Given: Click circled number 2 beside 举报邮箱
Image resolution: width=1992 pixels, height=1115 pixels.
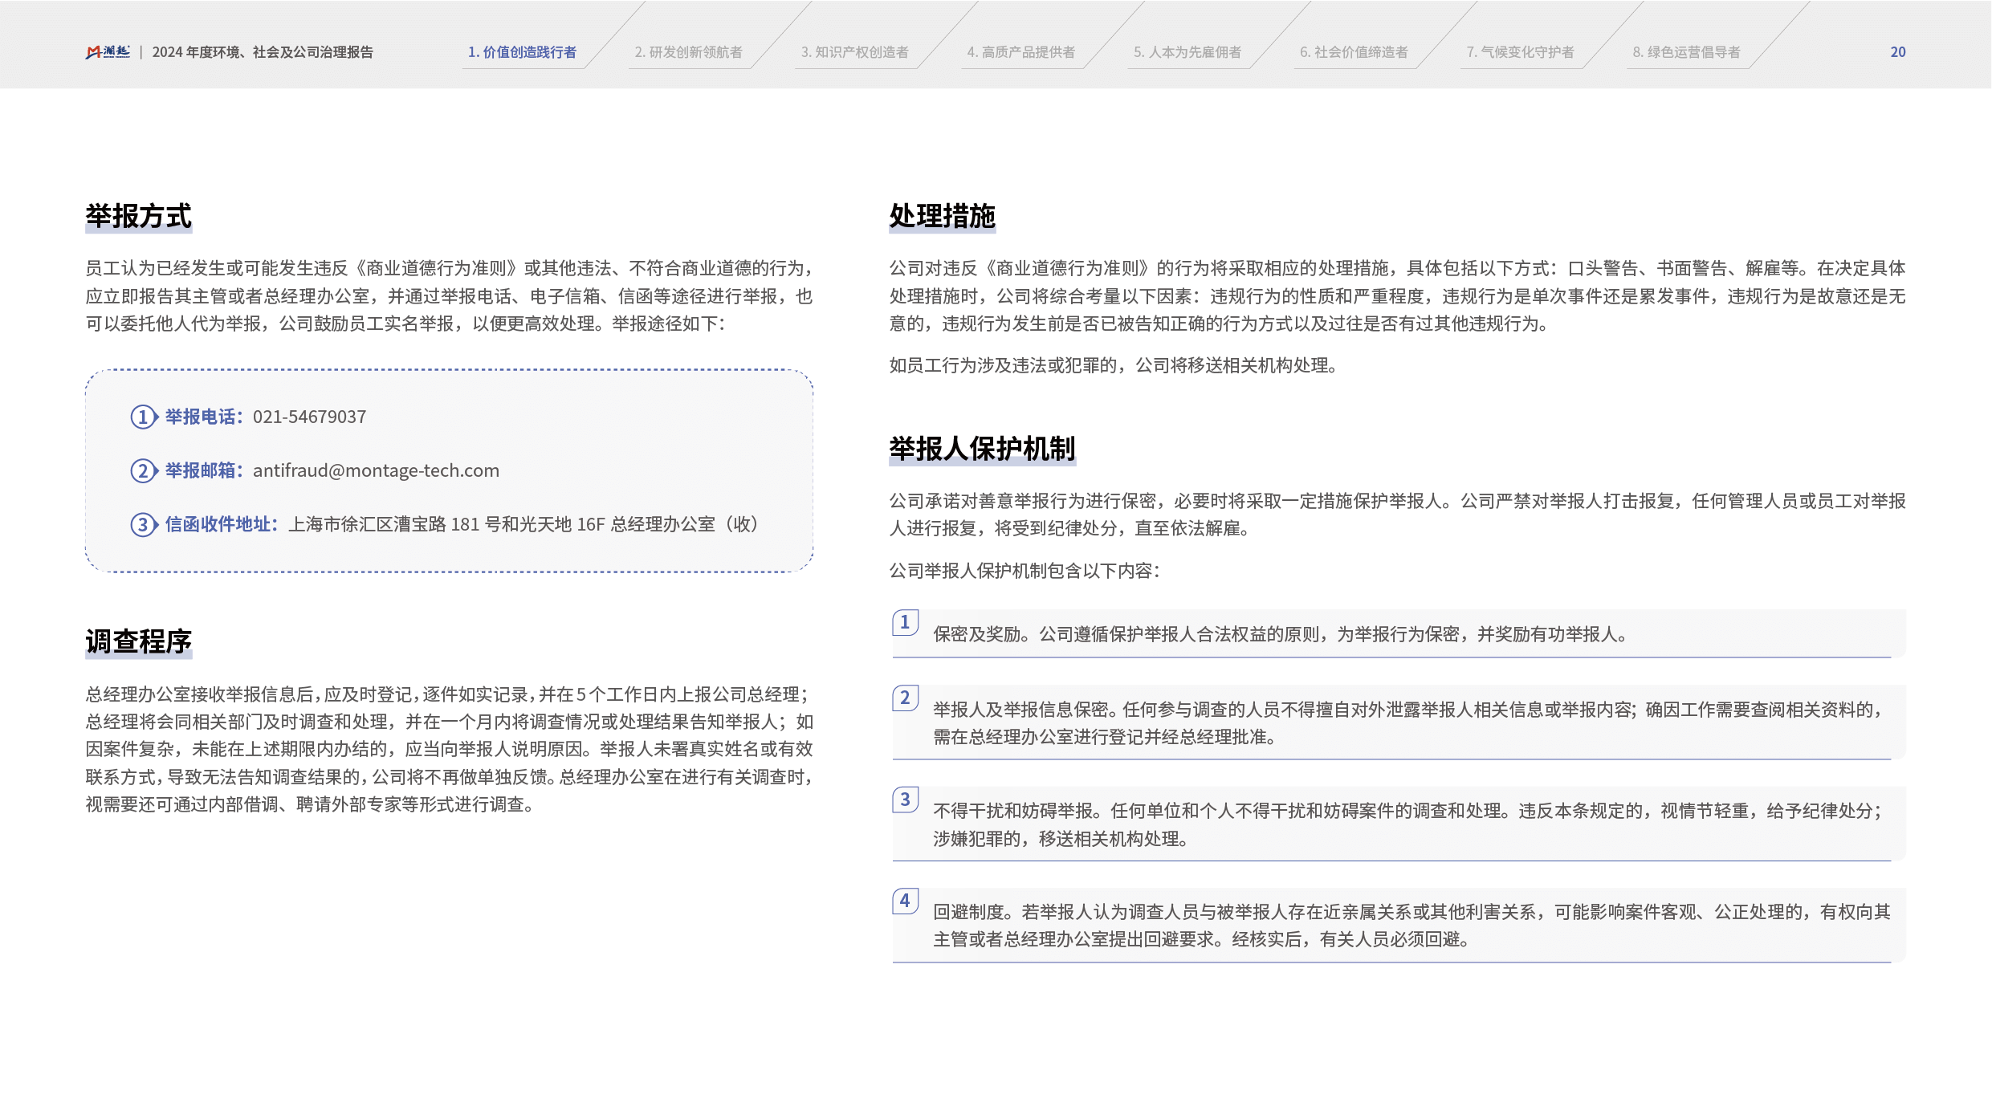Looking at the screenshot, I should point(144,470).
